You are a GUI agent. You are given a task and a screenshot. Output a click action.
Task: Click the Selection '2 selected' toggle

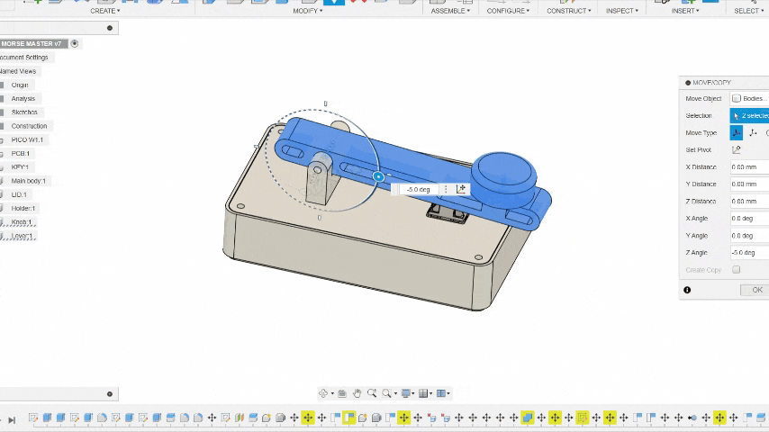749,115
